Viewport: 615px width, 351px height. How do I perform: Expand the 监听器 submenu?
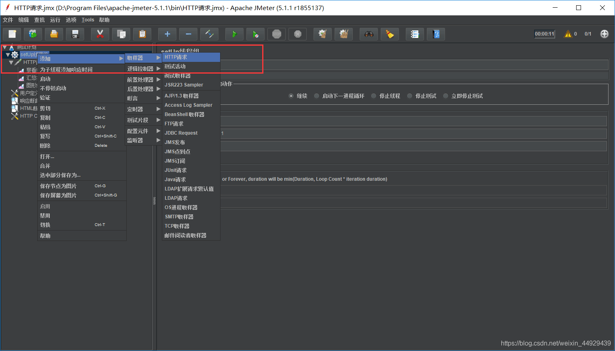click(144, 140)
